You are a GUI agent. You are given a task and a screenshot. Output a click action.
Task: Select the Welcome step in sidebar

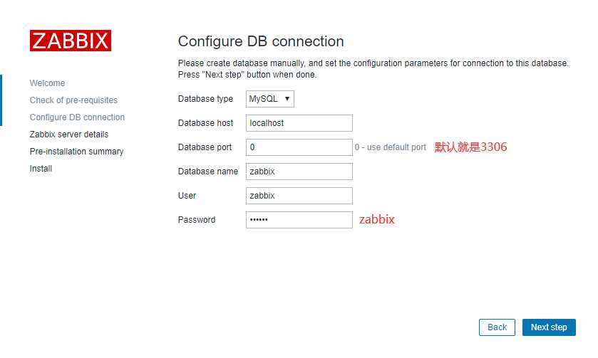(x=47, y=83)
